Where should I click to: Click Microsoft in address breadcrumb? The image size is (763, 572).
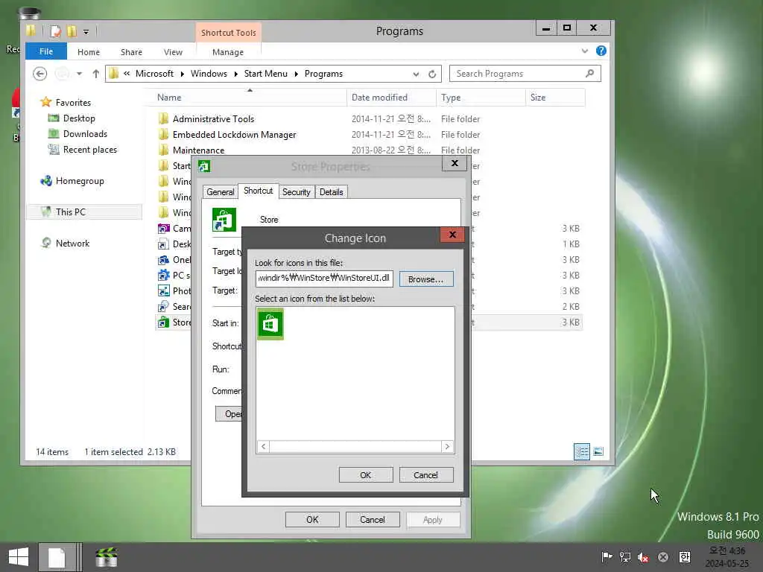[154, 74]
